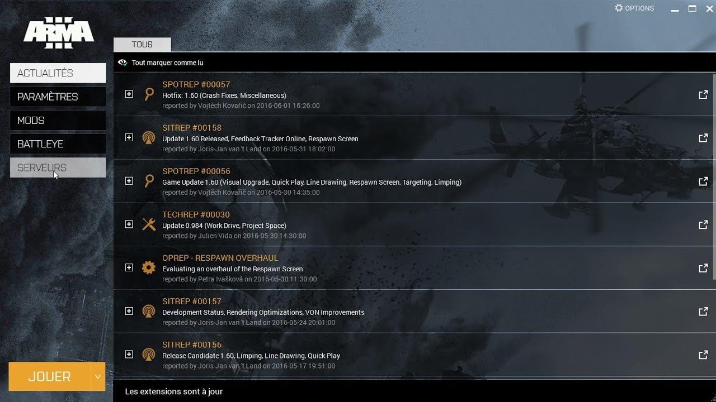Click the SPOTREP #00057 title
The image size is (716, 402).
point(196,84)
